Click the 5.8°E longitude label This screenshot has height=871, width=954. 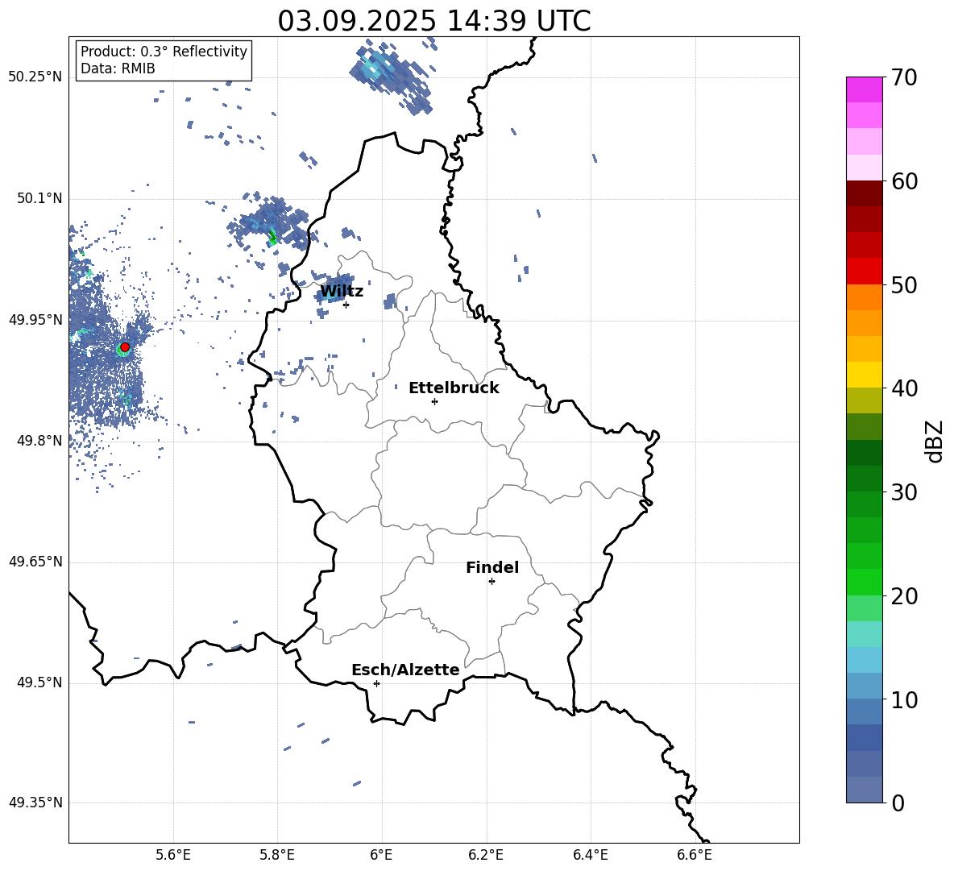(277, 855)
